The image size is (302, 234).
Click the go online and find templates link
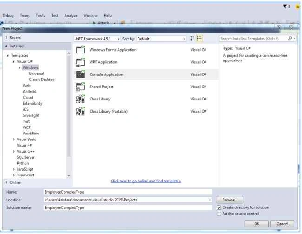click(x=146, y=181)
